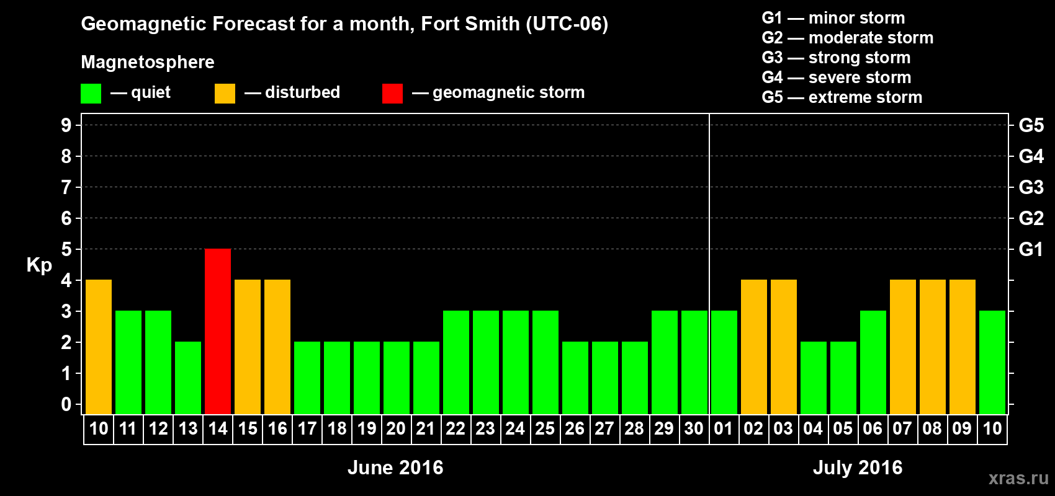The height and width of the screenshot is (496, 1055).
Task: Click the green bar above the last date label 10
Action: [992, 363]
